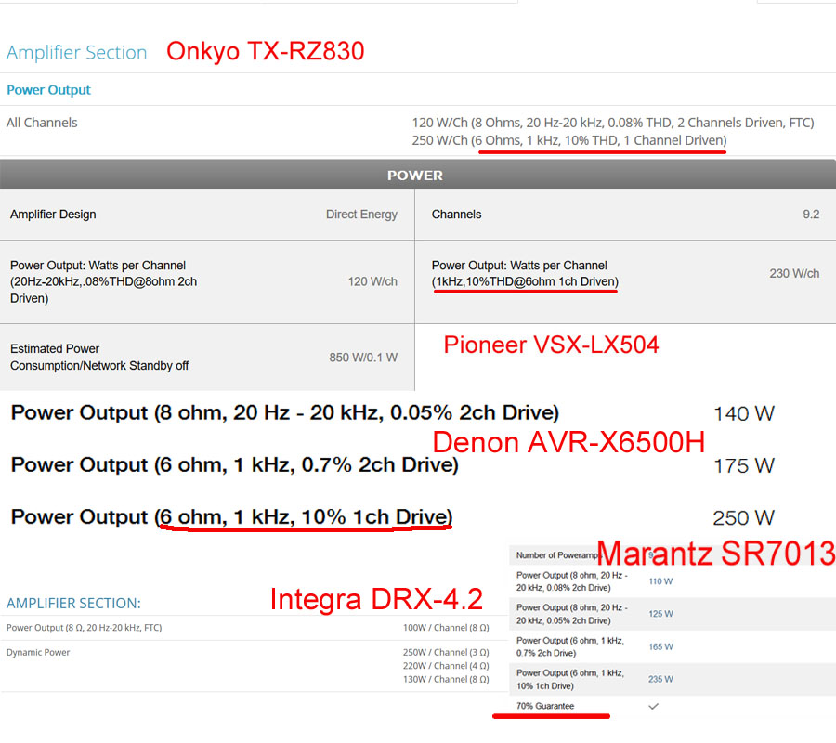Click the checkmark beside 70% Guarantee
The width and height of the screenshot is (836, 743).
tap(654, 706)
